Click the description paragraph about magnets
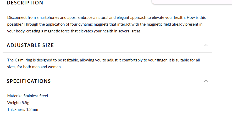The width and height of the screenshot is (232, 114). pyautogui.click(x=105, y=24)
